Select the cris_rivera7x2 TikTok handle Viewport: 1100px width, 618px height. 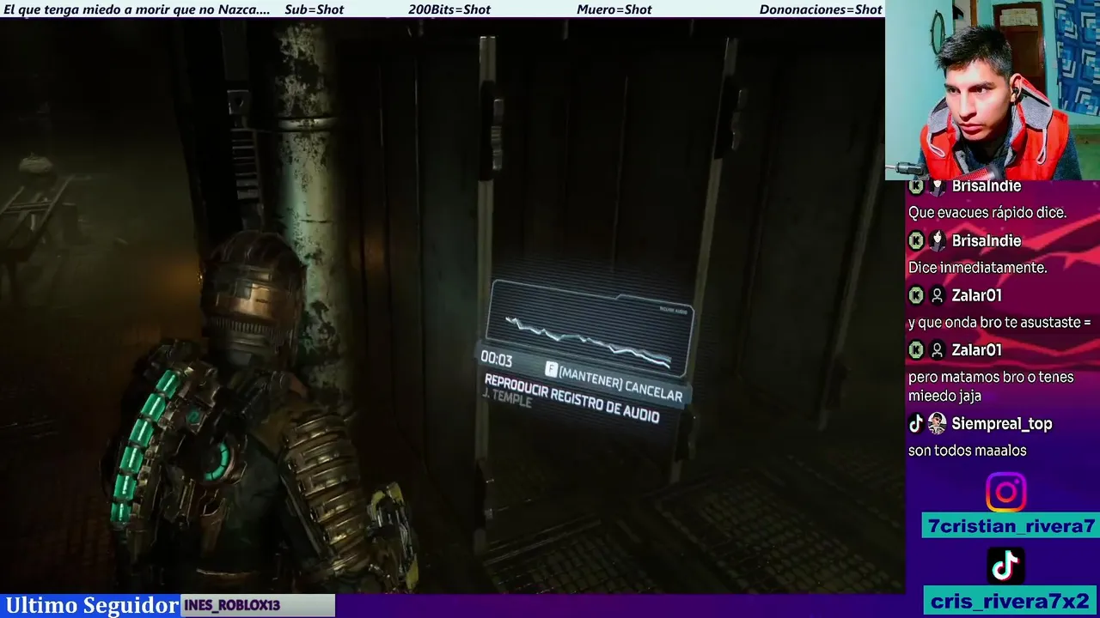click(1010, 600)
